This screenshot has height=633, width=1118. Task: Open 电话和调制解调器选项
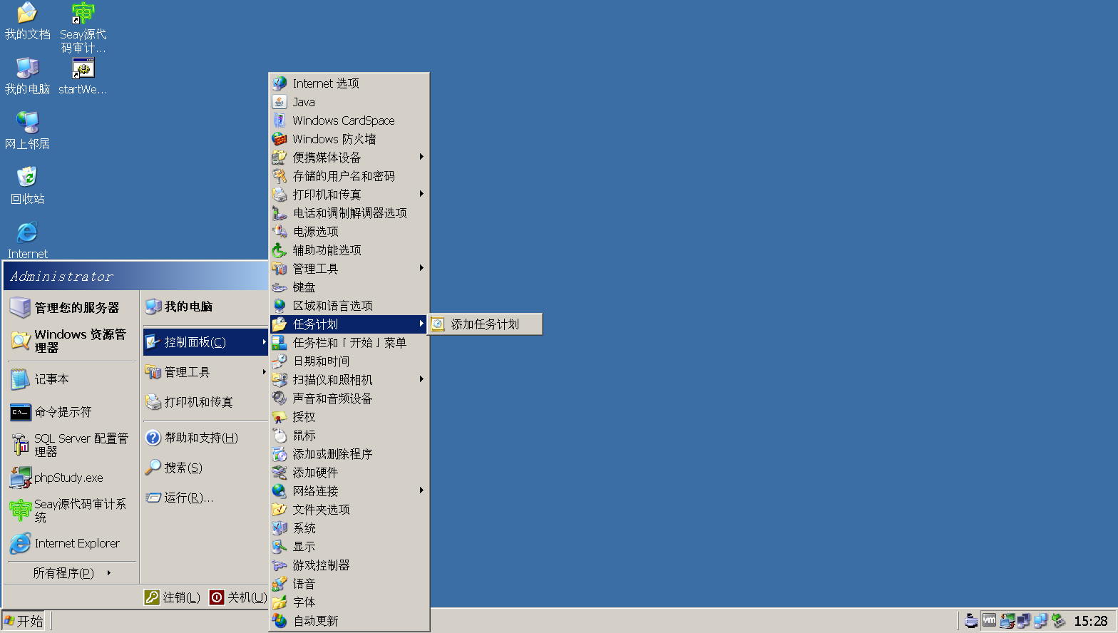click(349, 213)
